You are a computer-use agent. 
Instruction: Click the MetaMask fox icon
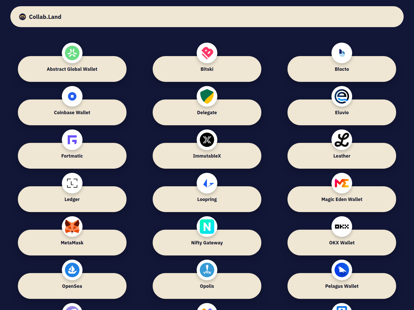pos(72,227)
